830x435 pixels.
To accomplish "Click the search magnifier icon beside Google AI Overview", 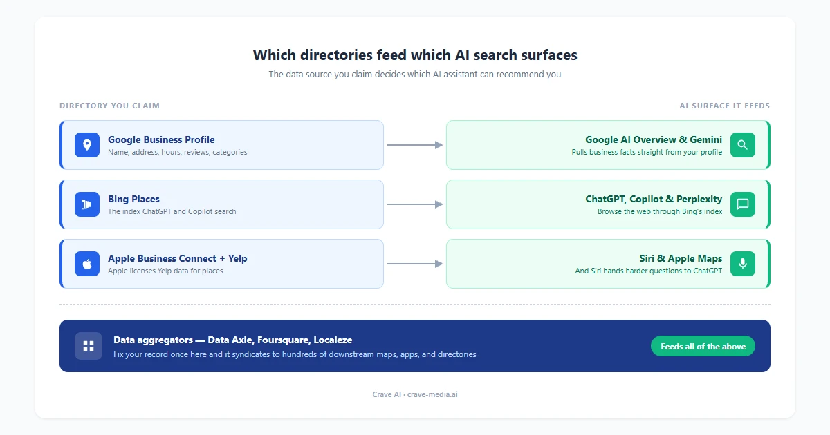I will [743, 145].
